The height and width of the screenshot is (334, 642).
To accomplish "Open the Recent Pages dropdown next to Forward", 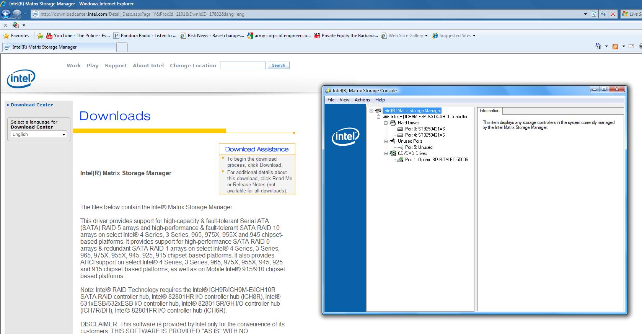I will (x=25, y=14).
